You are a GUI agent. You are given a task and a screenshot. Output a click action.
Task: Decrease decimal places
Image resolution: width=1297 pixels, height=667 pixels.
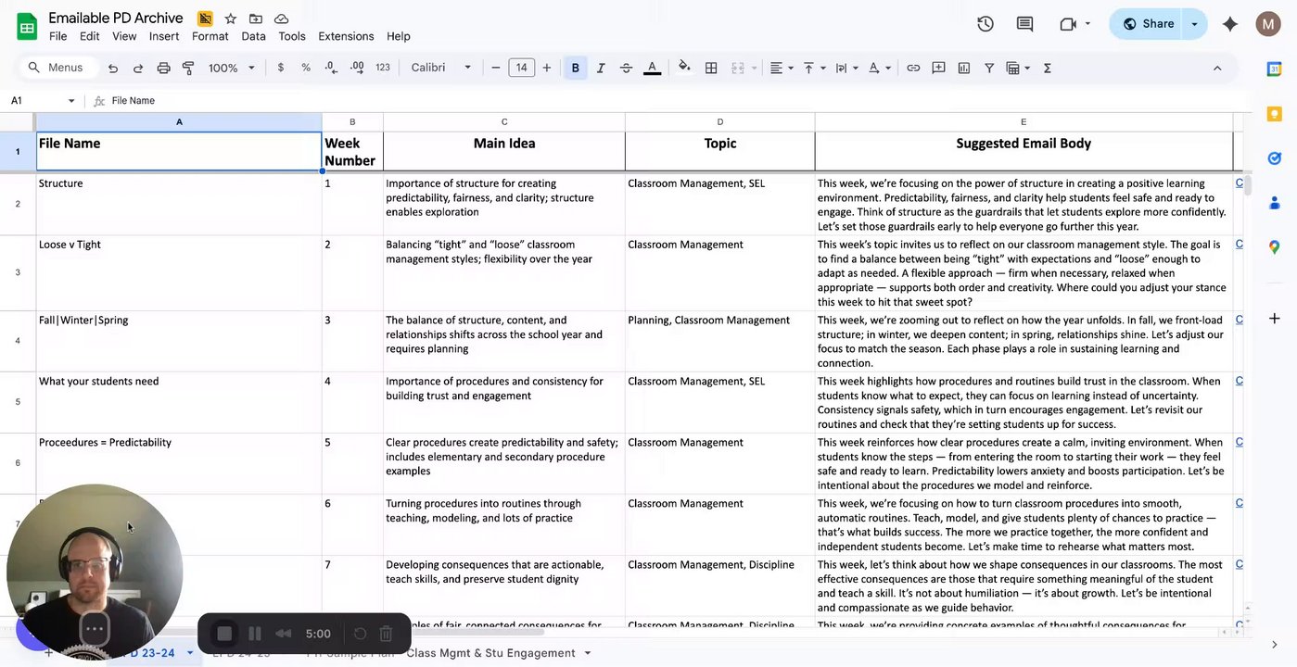pos(331,68)
